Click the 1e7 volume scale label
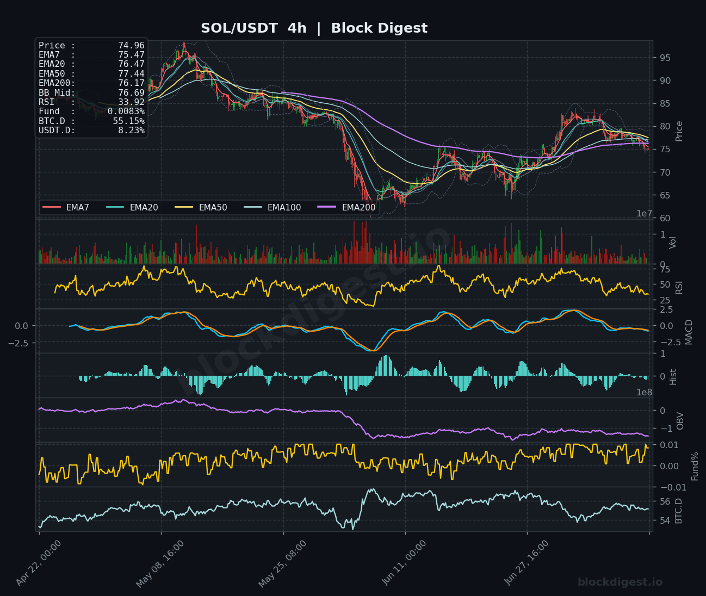Viewport: 706px width, 596px height. 645,214
